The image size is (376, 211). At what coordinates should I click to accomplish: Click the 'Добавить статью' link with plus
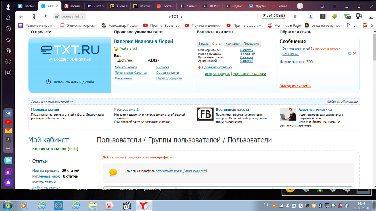(x=215, y=67)
